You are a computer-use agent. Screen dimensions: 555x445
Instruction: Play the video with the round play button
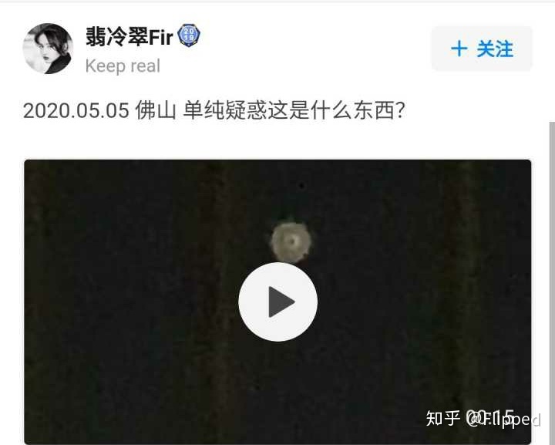point(277,302)
